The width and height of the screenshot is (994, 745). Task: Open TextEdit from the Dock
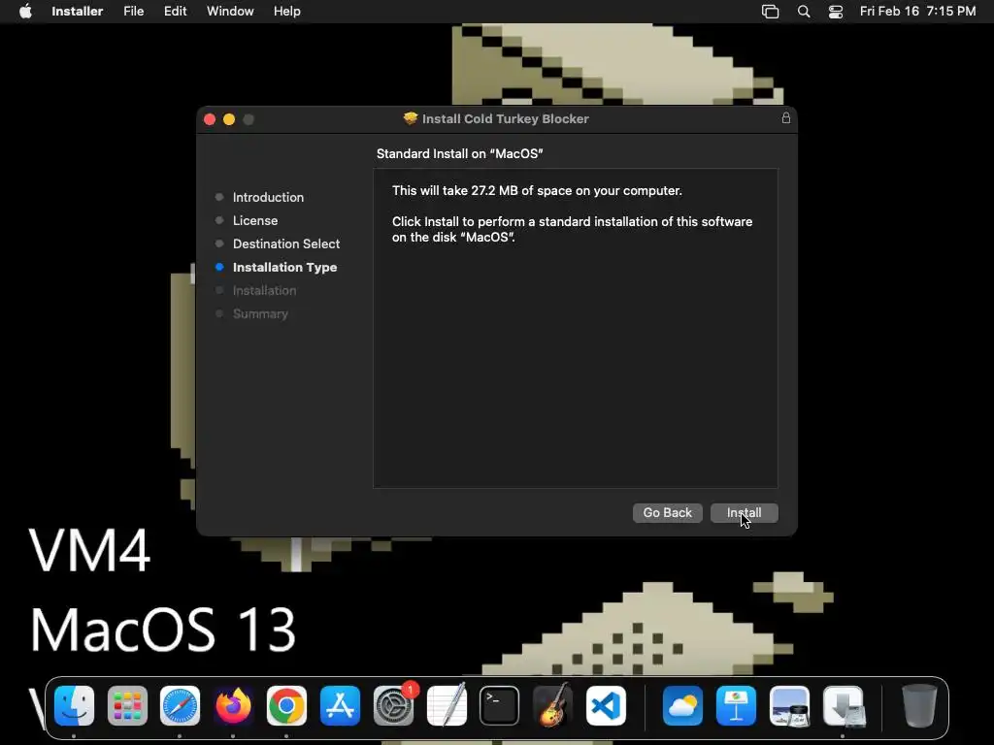pyautogui.click(x=447, y=706)
